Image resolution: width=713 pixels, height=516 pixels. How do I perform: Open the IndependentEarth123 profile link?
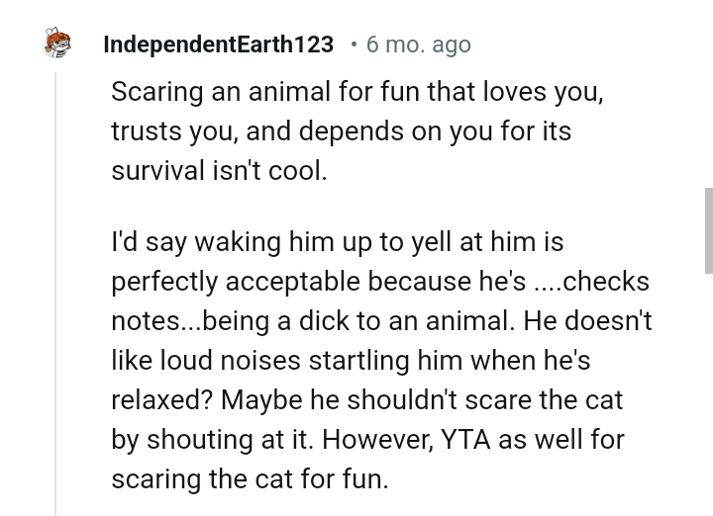[218, 44]
